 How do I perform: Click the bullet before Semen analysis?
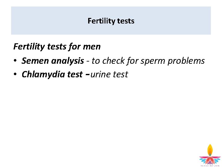[15, 61]
